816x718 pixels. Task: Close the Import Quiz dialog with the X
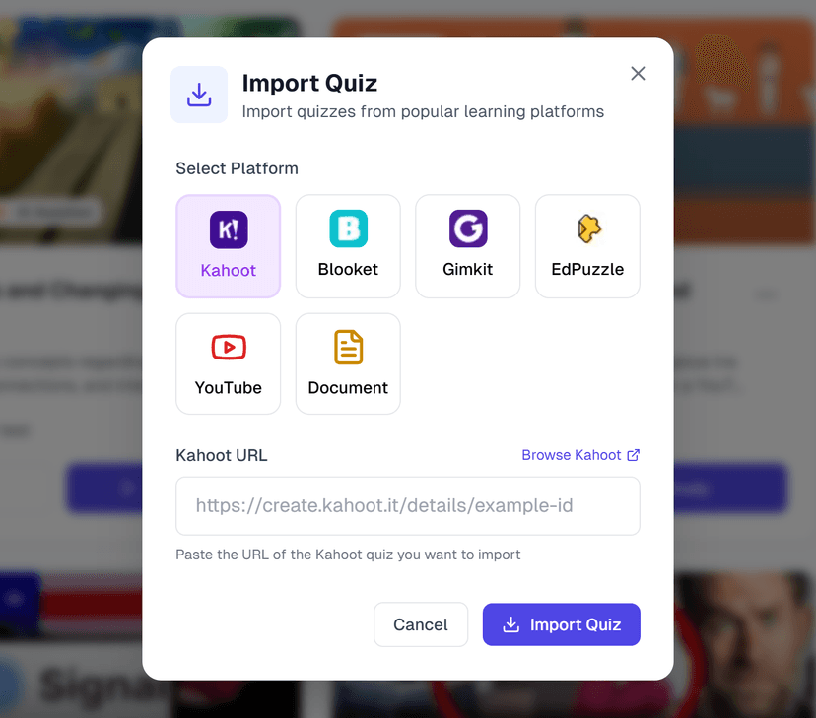[638, 73]
